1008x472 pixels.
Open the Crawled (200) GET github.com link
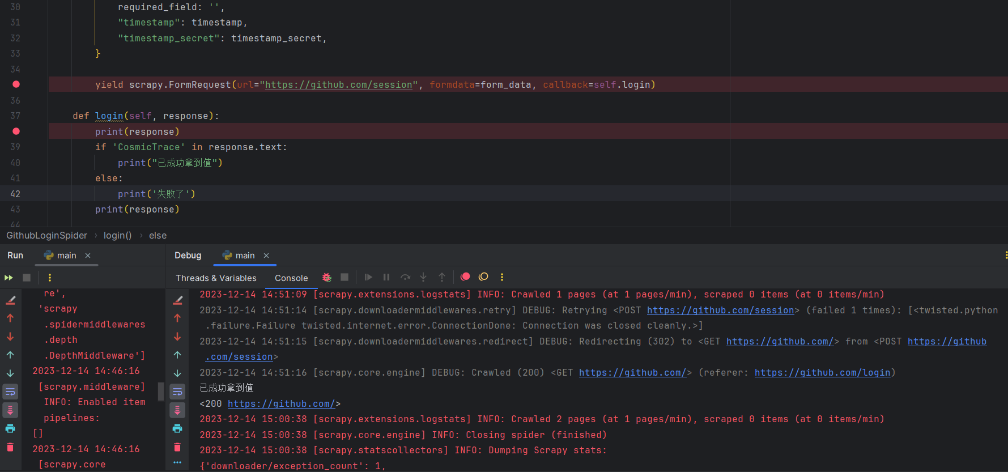[x=633, y=373]
